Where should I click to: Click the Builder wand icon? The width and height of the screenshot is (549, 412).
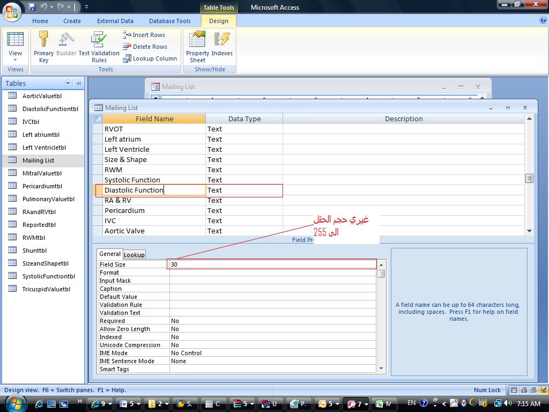point(66,44)
